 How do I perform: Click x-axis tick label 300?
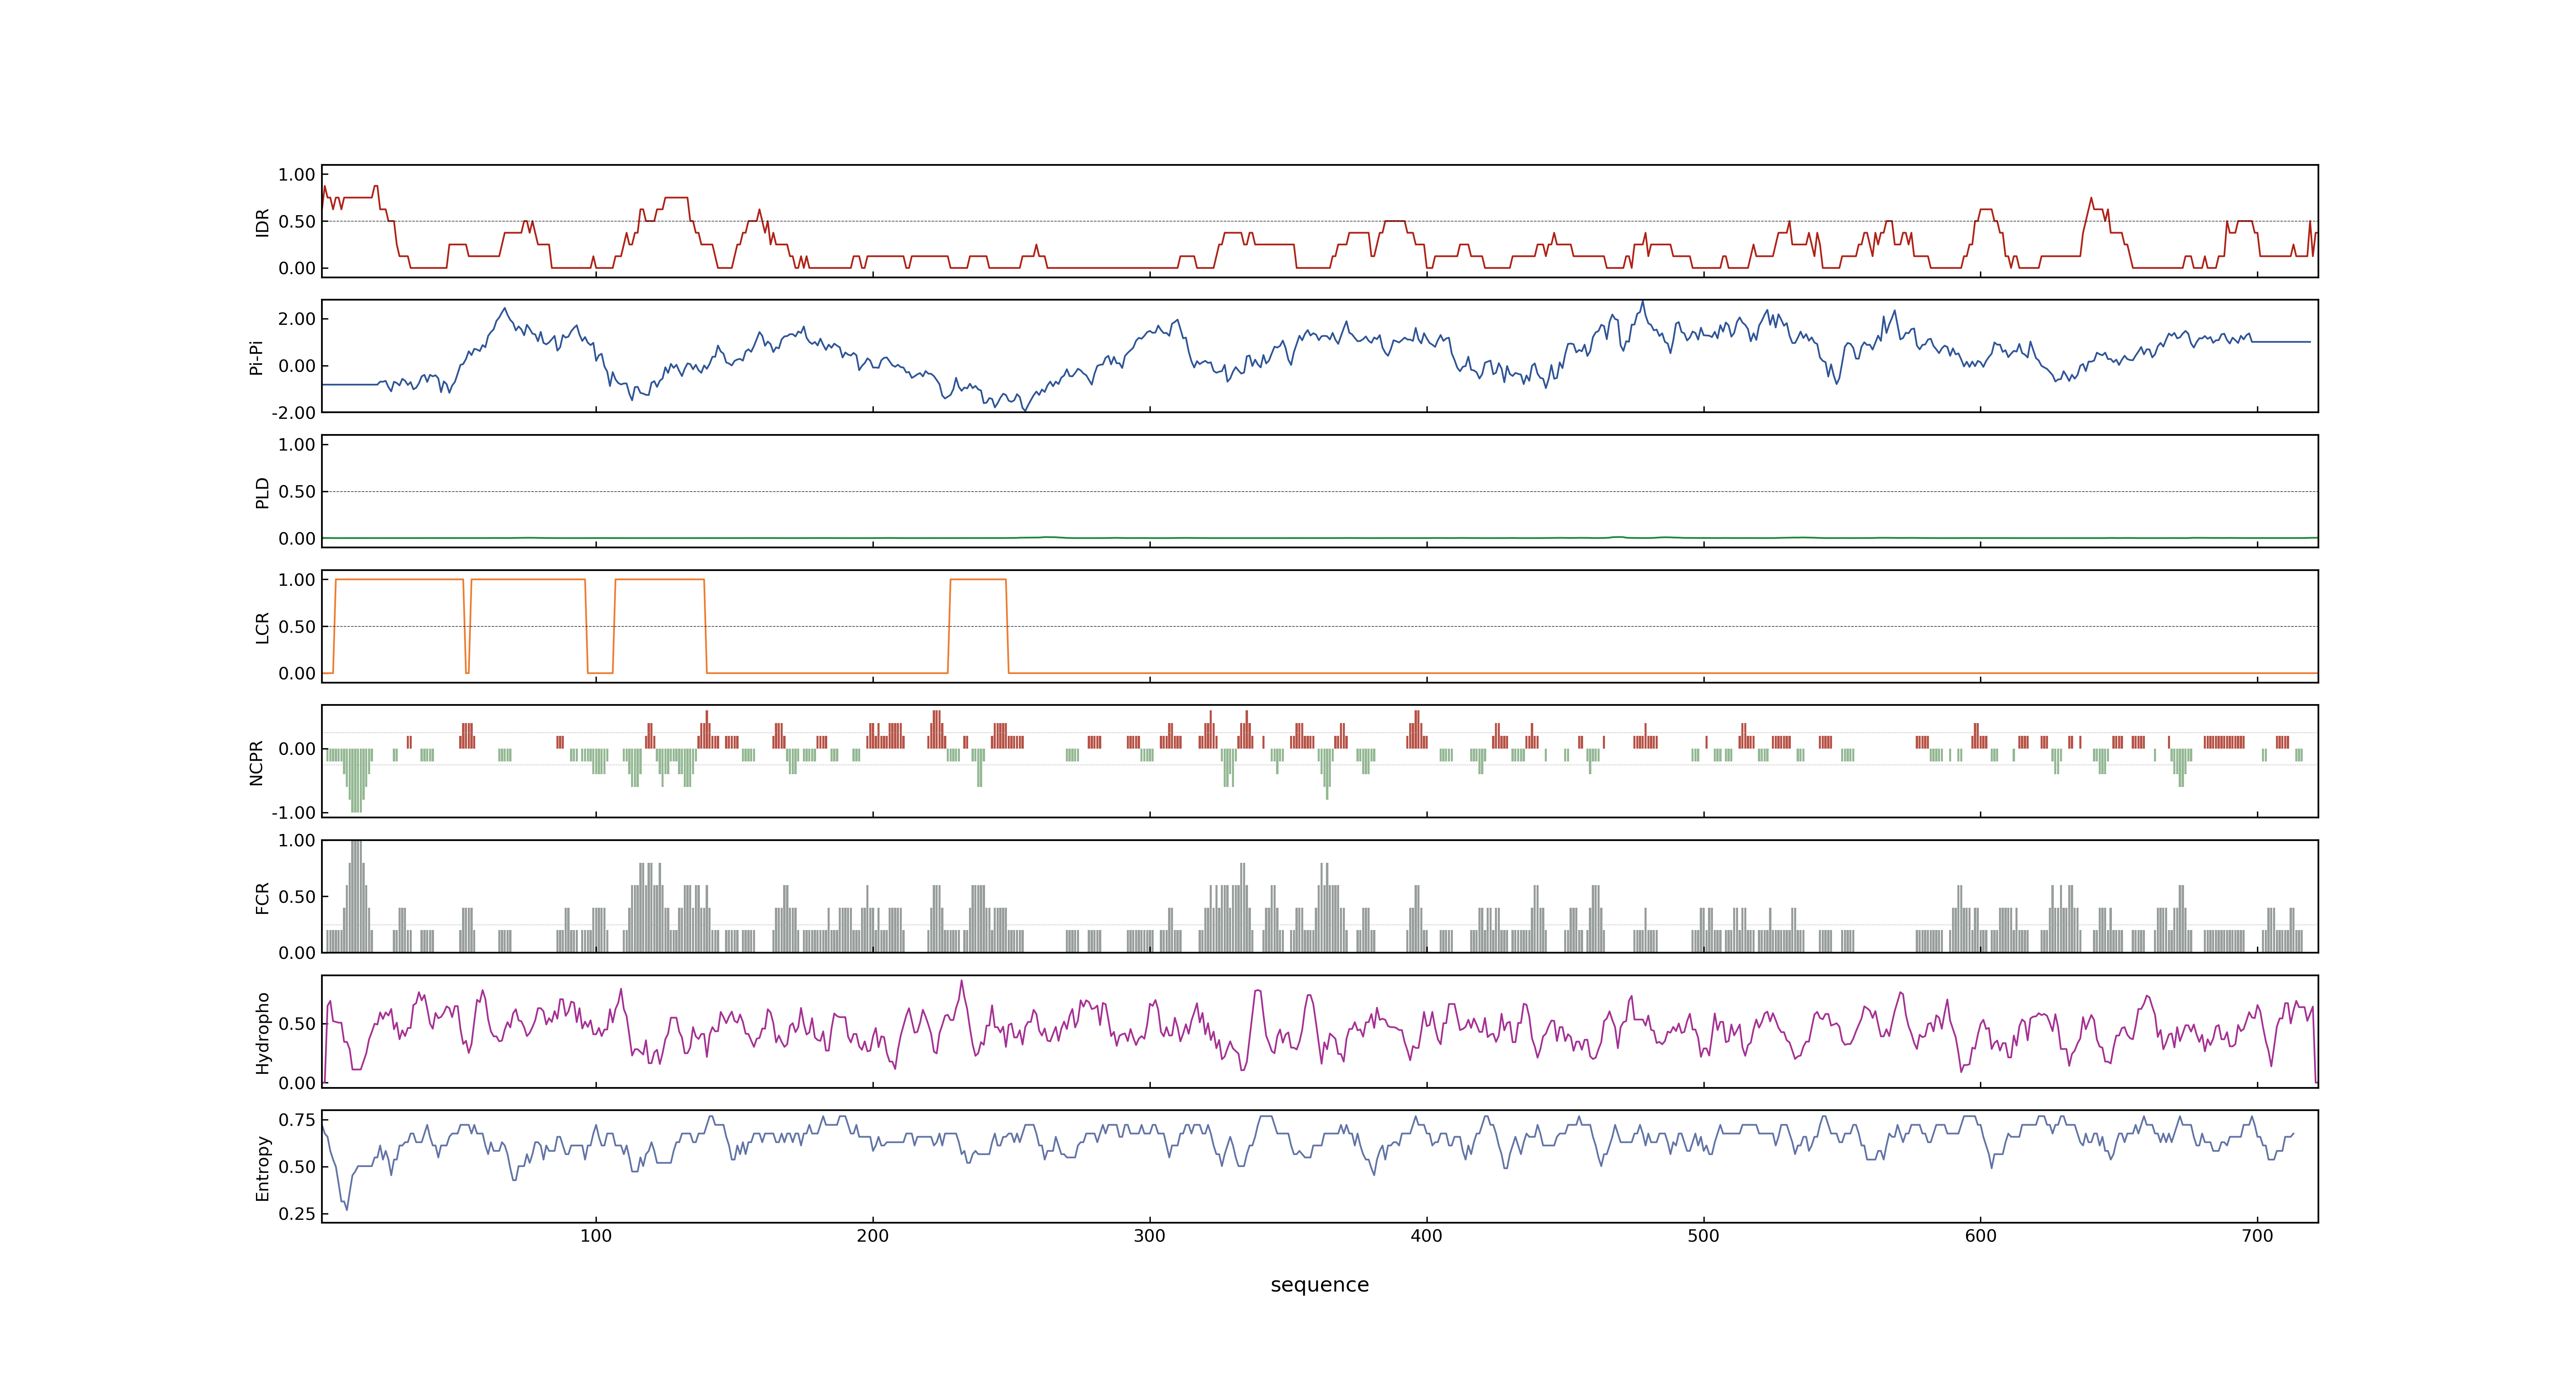tap(1150, 1236)
